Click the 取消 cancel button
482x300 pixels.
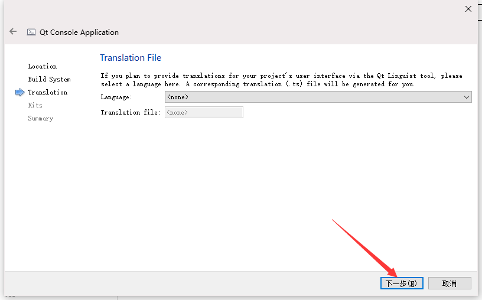pos(450,283)
